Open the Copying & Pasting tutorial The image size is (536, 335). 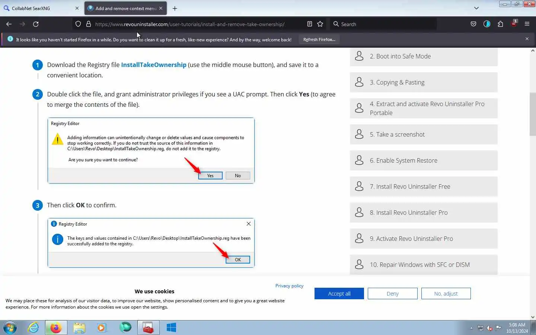pyautogui.click(x=424, y=82)
